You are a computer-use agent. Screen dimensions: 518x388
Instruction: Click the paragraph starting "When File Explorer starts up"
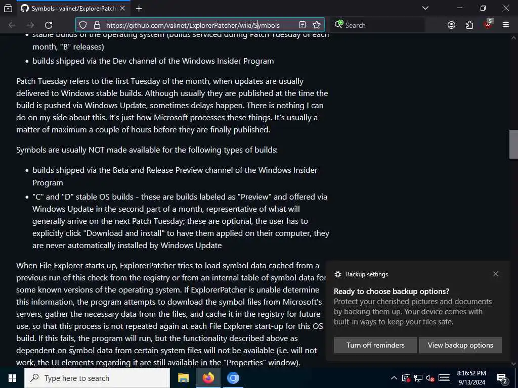171,314
